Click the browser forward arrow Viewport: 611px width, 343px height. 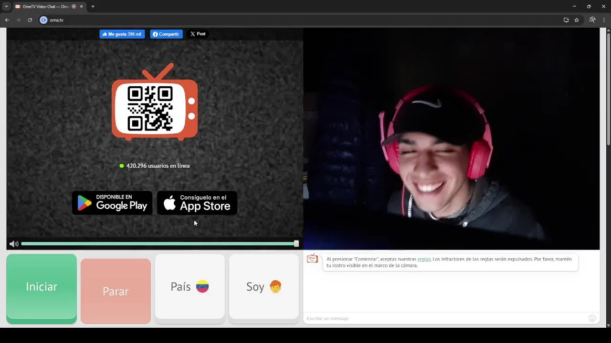pyautogui.click(x=18, y=20)
